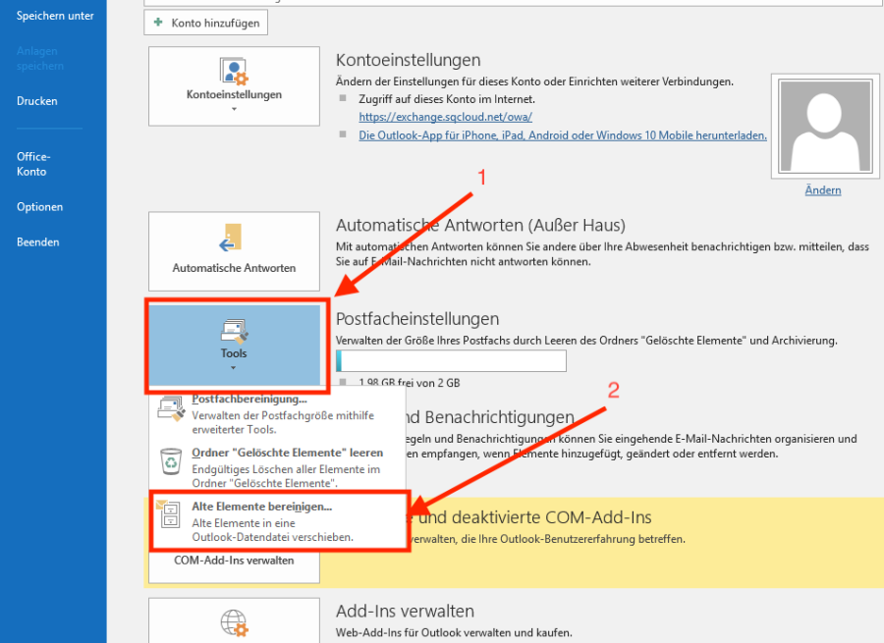Click Beenden in the sidebar
Image resolution: width=884 pixels, height=643 pixels.
pyautogui.click(x=38, y=241)
